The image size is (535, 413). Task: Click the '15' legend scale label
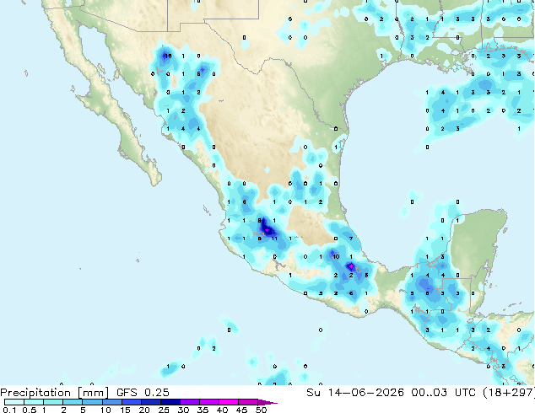(x=125, y=410)
